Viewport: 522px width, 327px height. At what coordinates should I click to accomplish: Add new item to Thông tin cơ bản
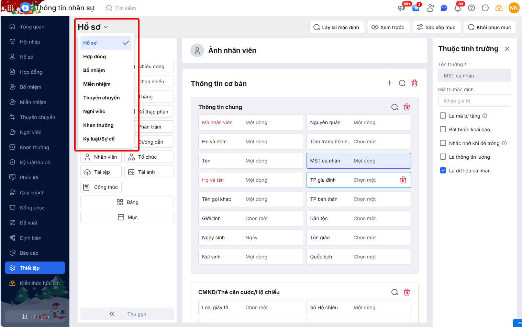point(390,83)
